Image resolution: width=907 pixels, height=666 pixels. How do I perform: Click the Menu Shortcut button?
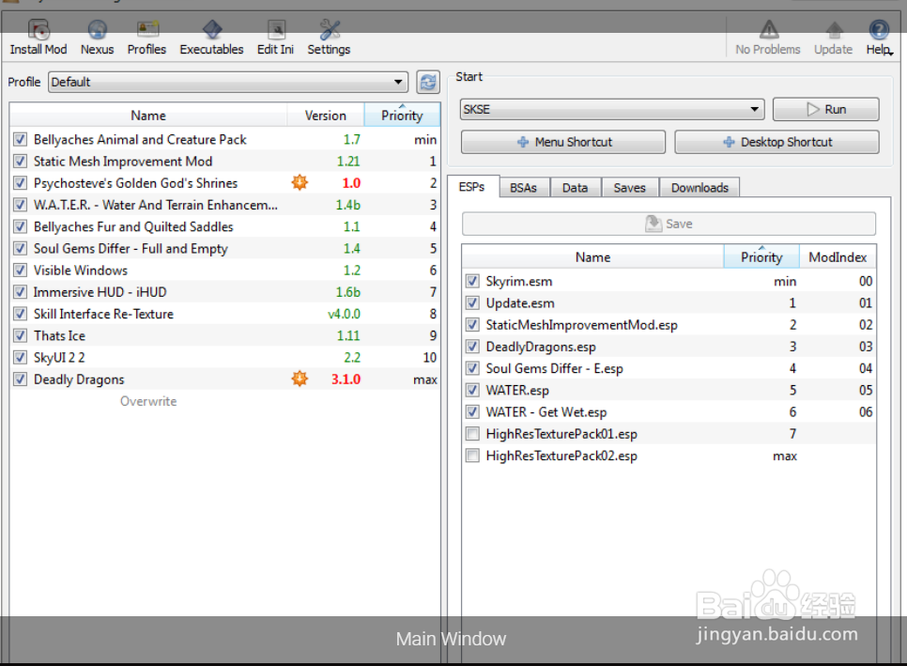[x=563, y=143]
